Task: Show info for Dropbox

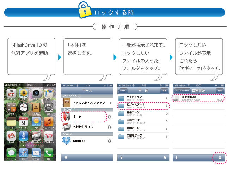Action: [x=109, y=141]
